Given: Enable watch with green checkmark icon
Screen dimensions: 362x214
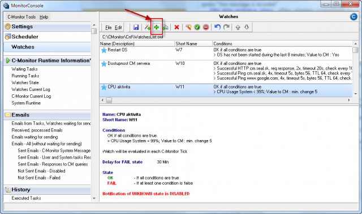Looking at the screenshot, I should 197,27.
